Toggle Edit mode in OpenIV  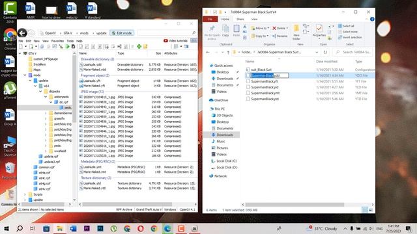(122, 33)
